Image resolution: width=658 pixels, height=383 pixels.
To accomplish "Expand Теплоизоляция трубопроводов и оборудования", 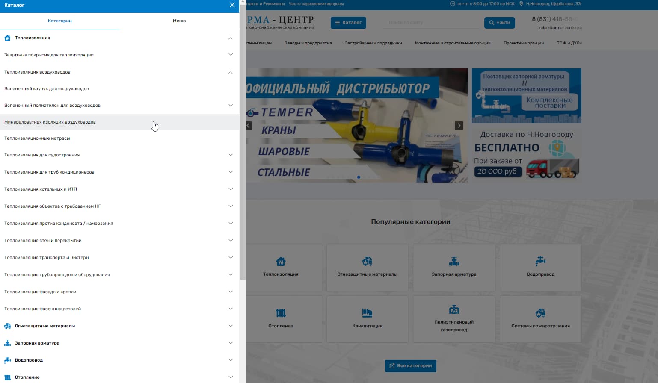I will 231,274.
